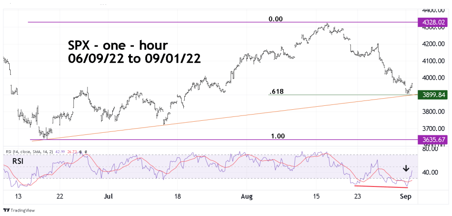Image resolution: width=452 pixels, height=216 pixels.
Task: Click the .618 Fibonacci level label
Action: 276,92
